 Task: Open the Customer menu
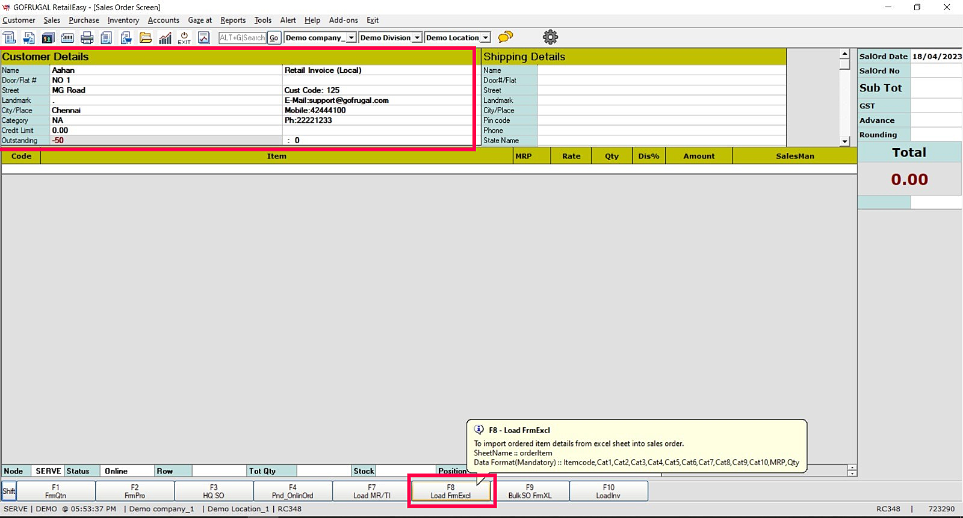19,20
